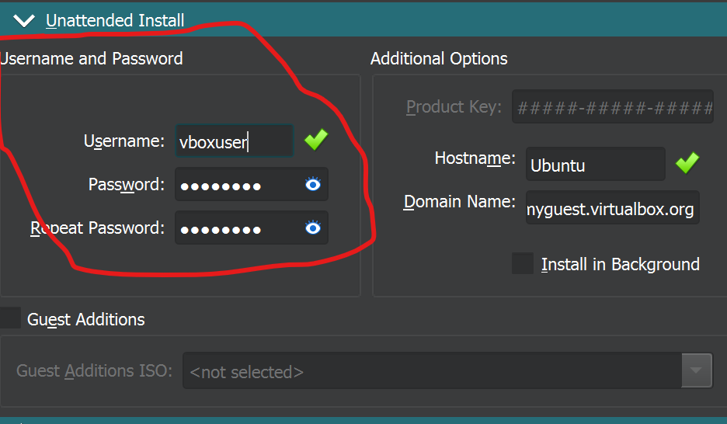Enable the Install in Background checkbox
The image size is (727, 424).
click(523, 264)
